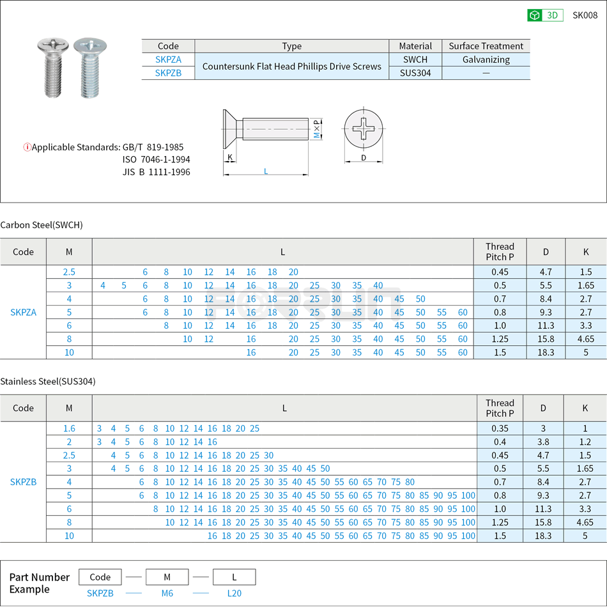Select SKPZB in the Stainless Steel table
The width and height of the screenshot is (607, 608).
[24, 482]
